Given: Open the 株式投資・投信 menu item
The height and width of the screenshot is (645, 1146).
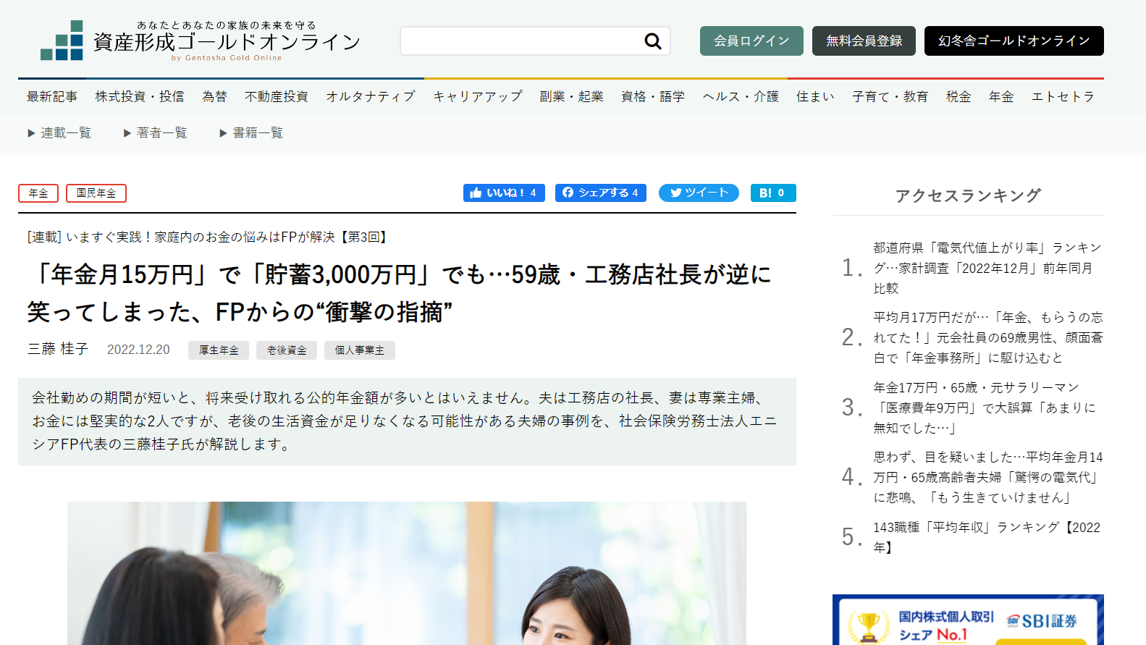Looking at the screenshot, I should tap(140, 96).
